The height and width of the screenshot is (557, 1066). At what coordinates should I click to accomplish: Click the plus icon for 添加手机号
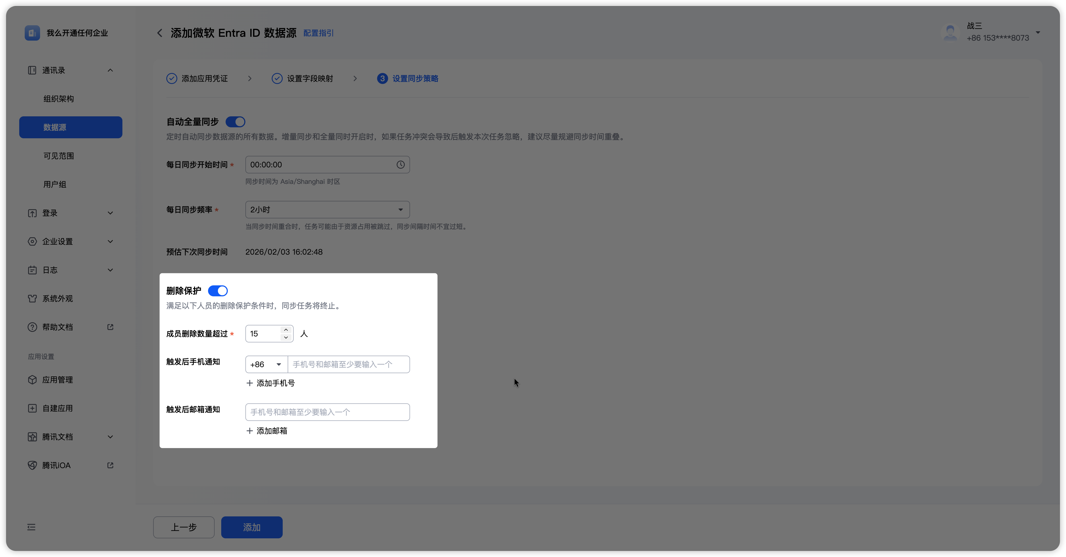click(249, 383)
